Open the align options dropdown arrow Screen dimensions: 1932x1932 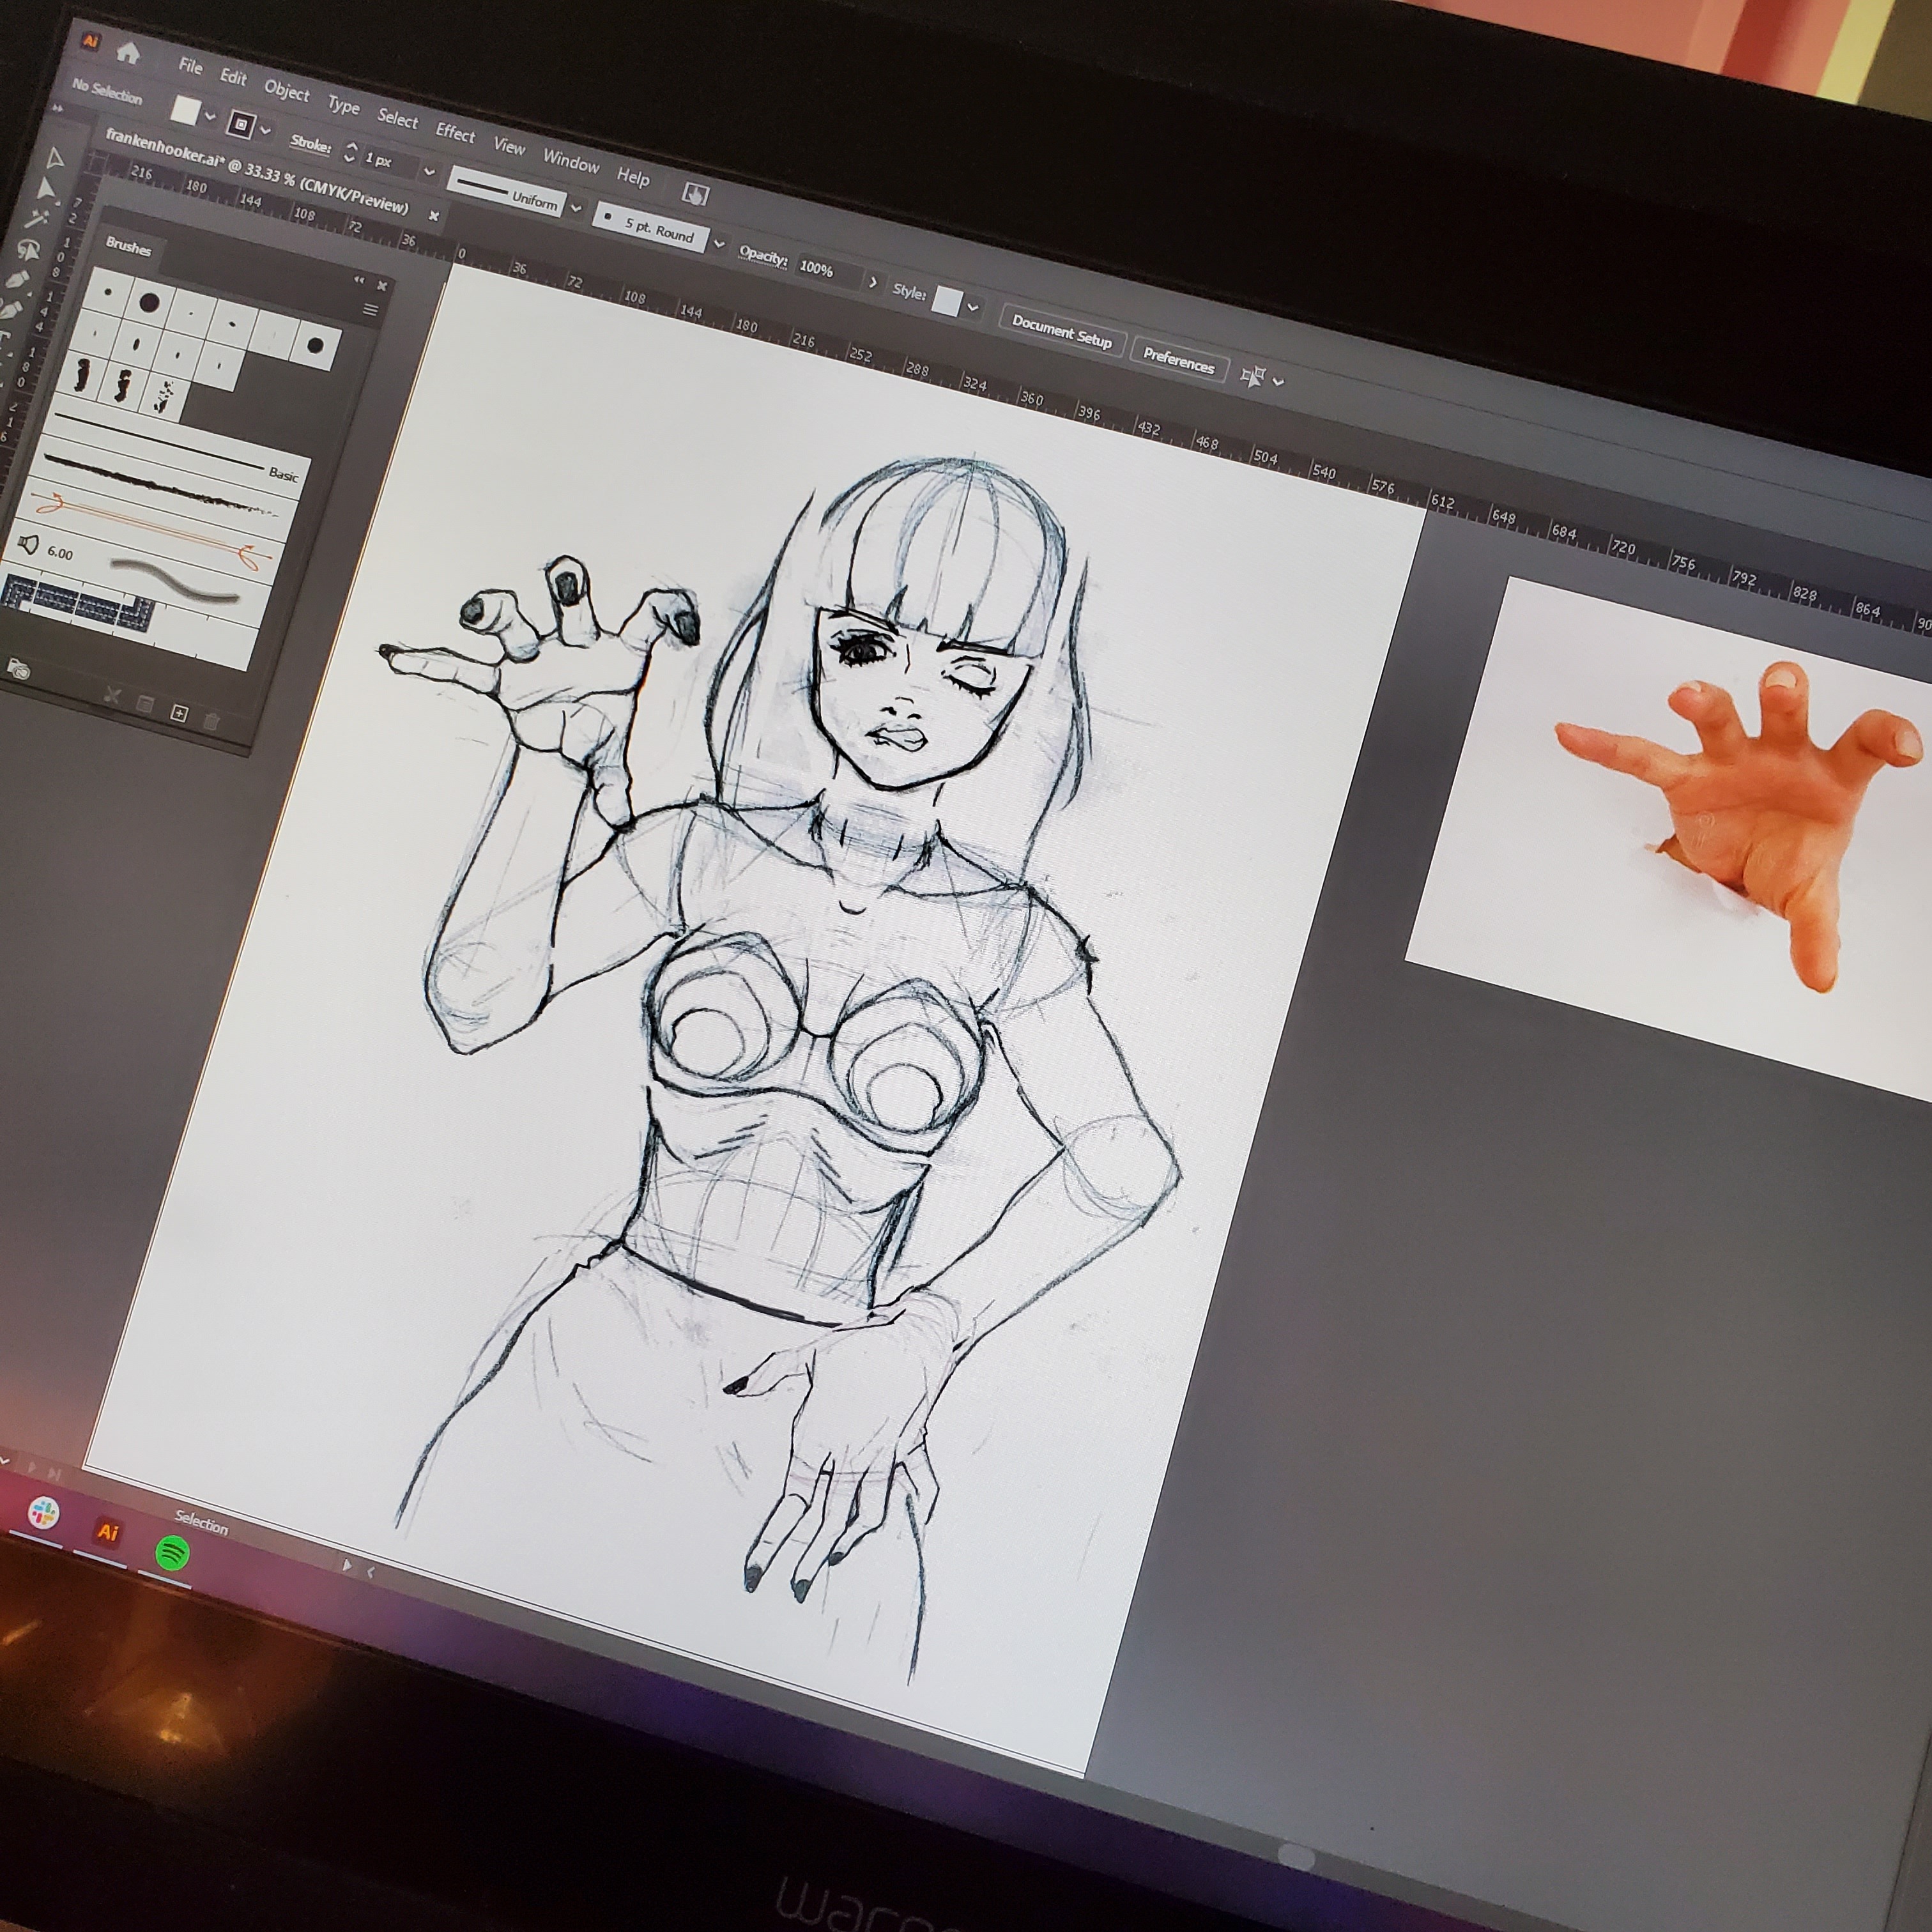pyautogui.click(x=1278, y=381)
